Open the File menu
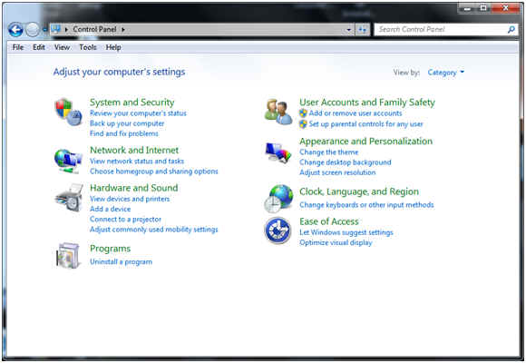Screen dimensions: 526x363 (18, 47)
